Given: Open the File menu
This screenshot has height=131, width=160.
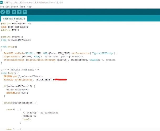Looking at the screenshot, I should click(x=2, y=7).
